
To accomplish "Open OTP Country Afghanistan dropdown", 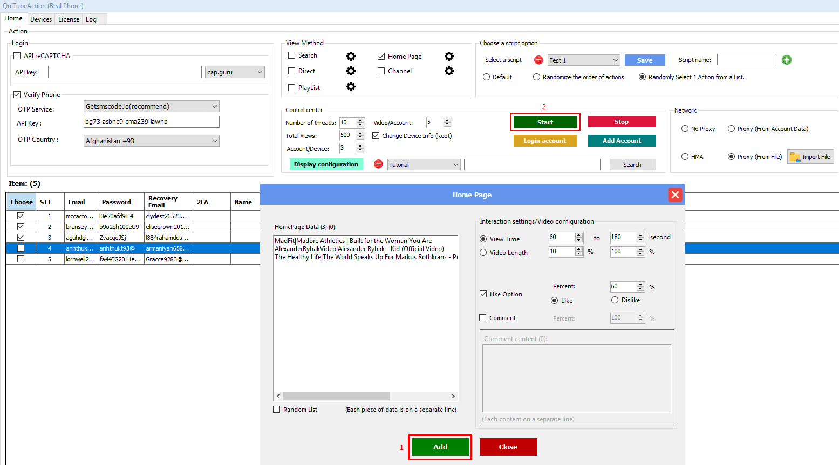I will tap(152, 141).
